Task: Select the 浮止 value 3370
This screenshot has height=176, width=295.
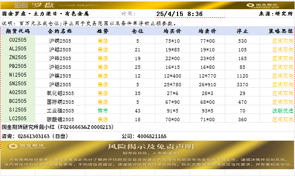Action: click(x=242, y=84)
